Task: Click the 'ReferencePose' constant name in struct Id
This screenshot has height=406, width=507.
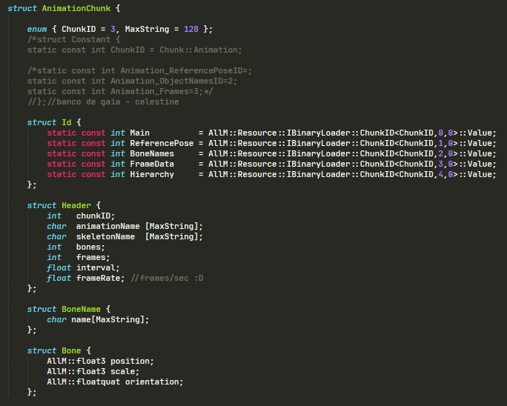Action: point(162,143)
